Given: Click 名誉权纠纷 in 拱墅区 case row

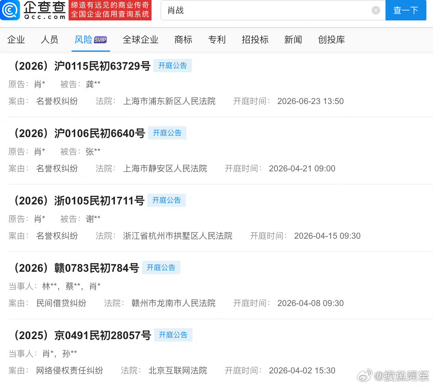Looking at the screenshot, I should click(57, 236).
